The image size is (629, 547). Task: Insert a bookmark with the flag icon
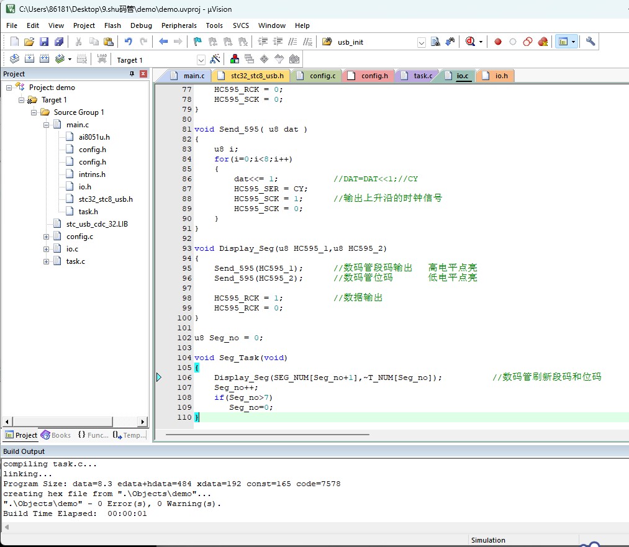(x=197, y=42)
